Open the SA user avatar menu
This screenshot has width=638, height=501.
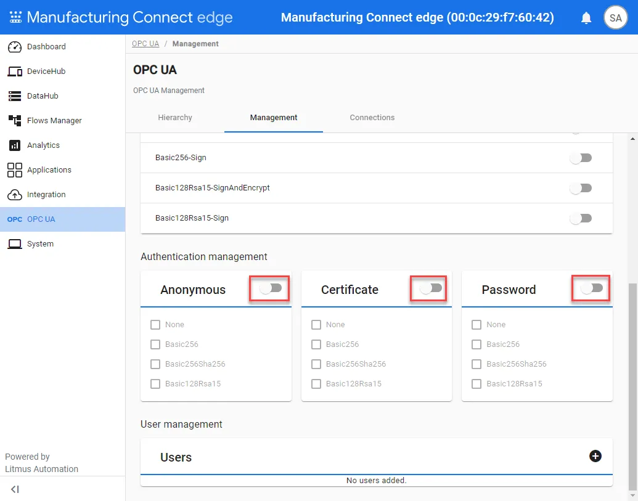click(x=615, y=17)
